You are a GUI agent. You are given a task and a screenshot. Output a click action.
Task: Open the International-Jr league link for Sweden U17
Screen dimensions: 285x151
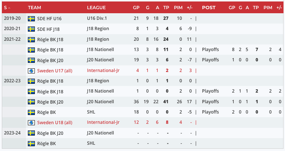pyautogui.click(x=103, y=71)
